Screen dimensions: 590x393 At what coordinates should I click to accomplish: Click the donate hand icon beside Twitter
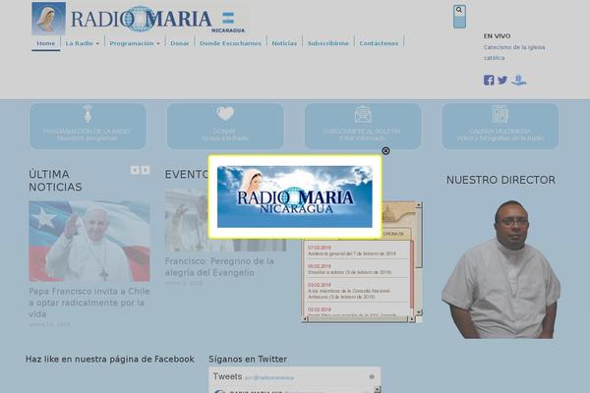coord(519,81)
